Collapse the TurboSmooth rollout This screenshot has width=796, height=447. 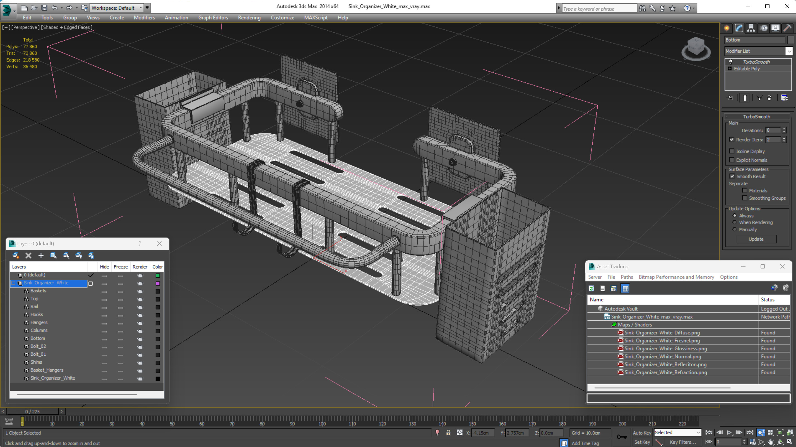click(x=756, y=117)
